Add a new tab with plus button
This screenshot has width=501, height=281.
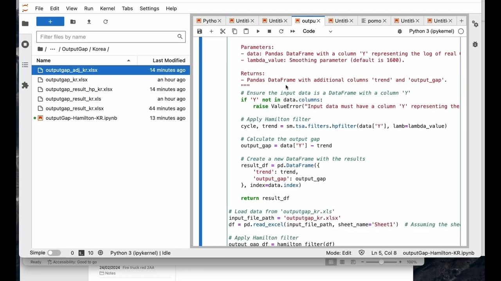pyautogui.click(x=461, y=21)
